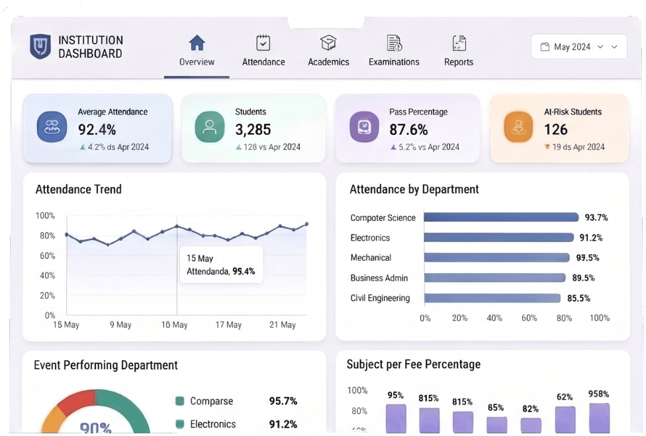Click the up arrow by 128 vs Apr 2024

click(x=238, y=147)
